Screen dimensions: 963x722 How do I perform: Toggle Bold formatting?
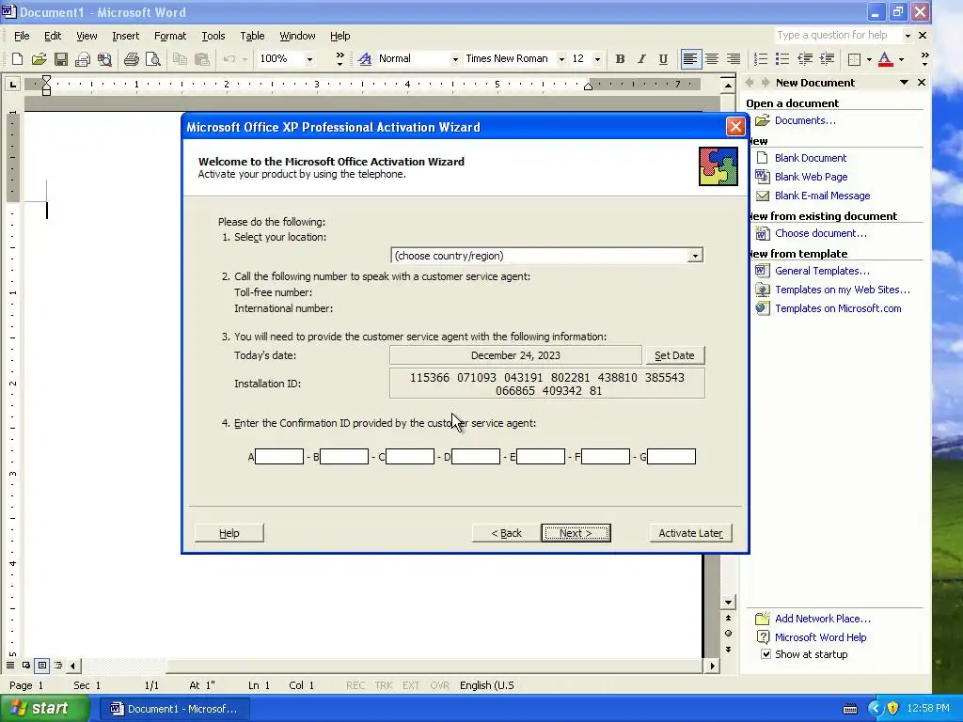621,59
